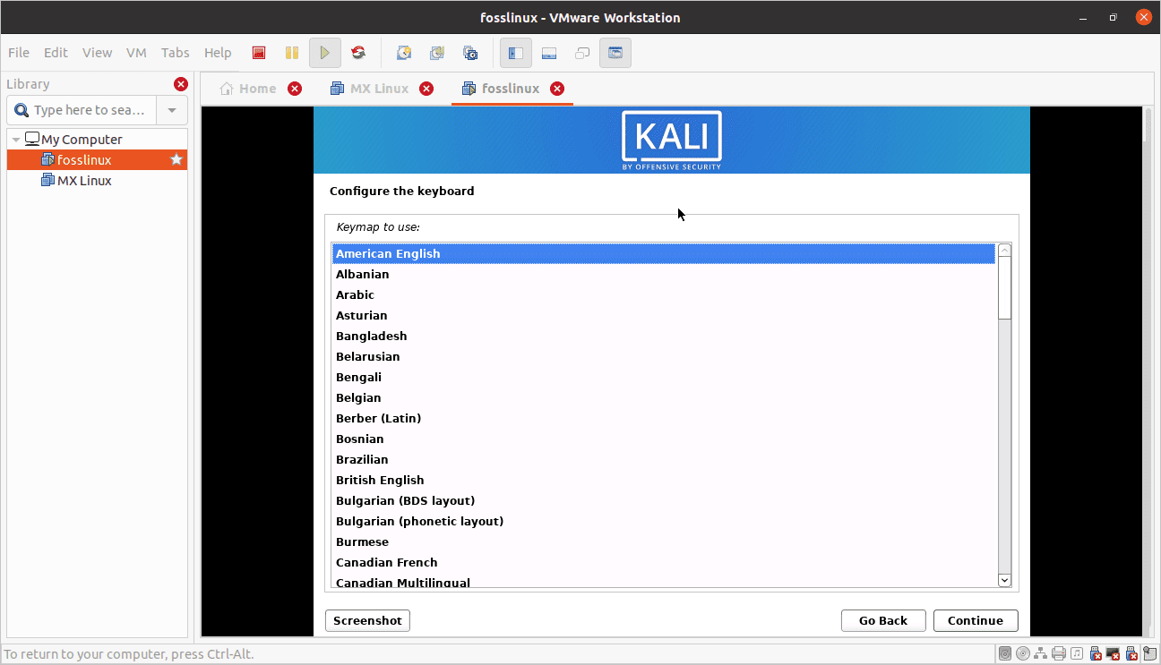Click the keymap list scroll down arrow
This screenshot has height=665, width=1161.
[1004, 580]
